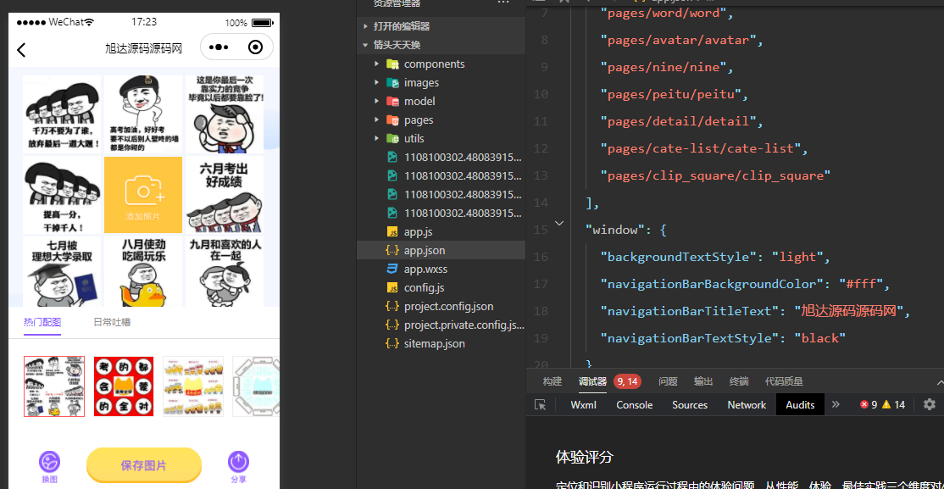Activate the inspect element cursor icon
944x489 pixels.
pyautogui.click(x=540, y=405)
